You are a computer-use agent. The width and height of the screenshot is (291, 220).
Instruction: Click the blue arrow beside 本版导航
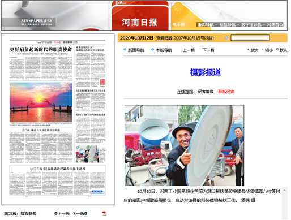click(153, 50)
